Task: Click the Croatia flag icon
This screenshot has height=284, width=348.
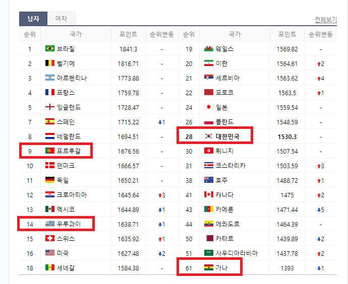Action: coord(50,194)
